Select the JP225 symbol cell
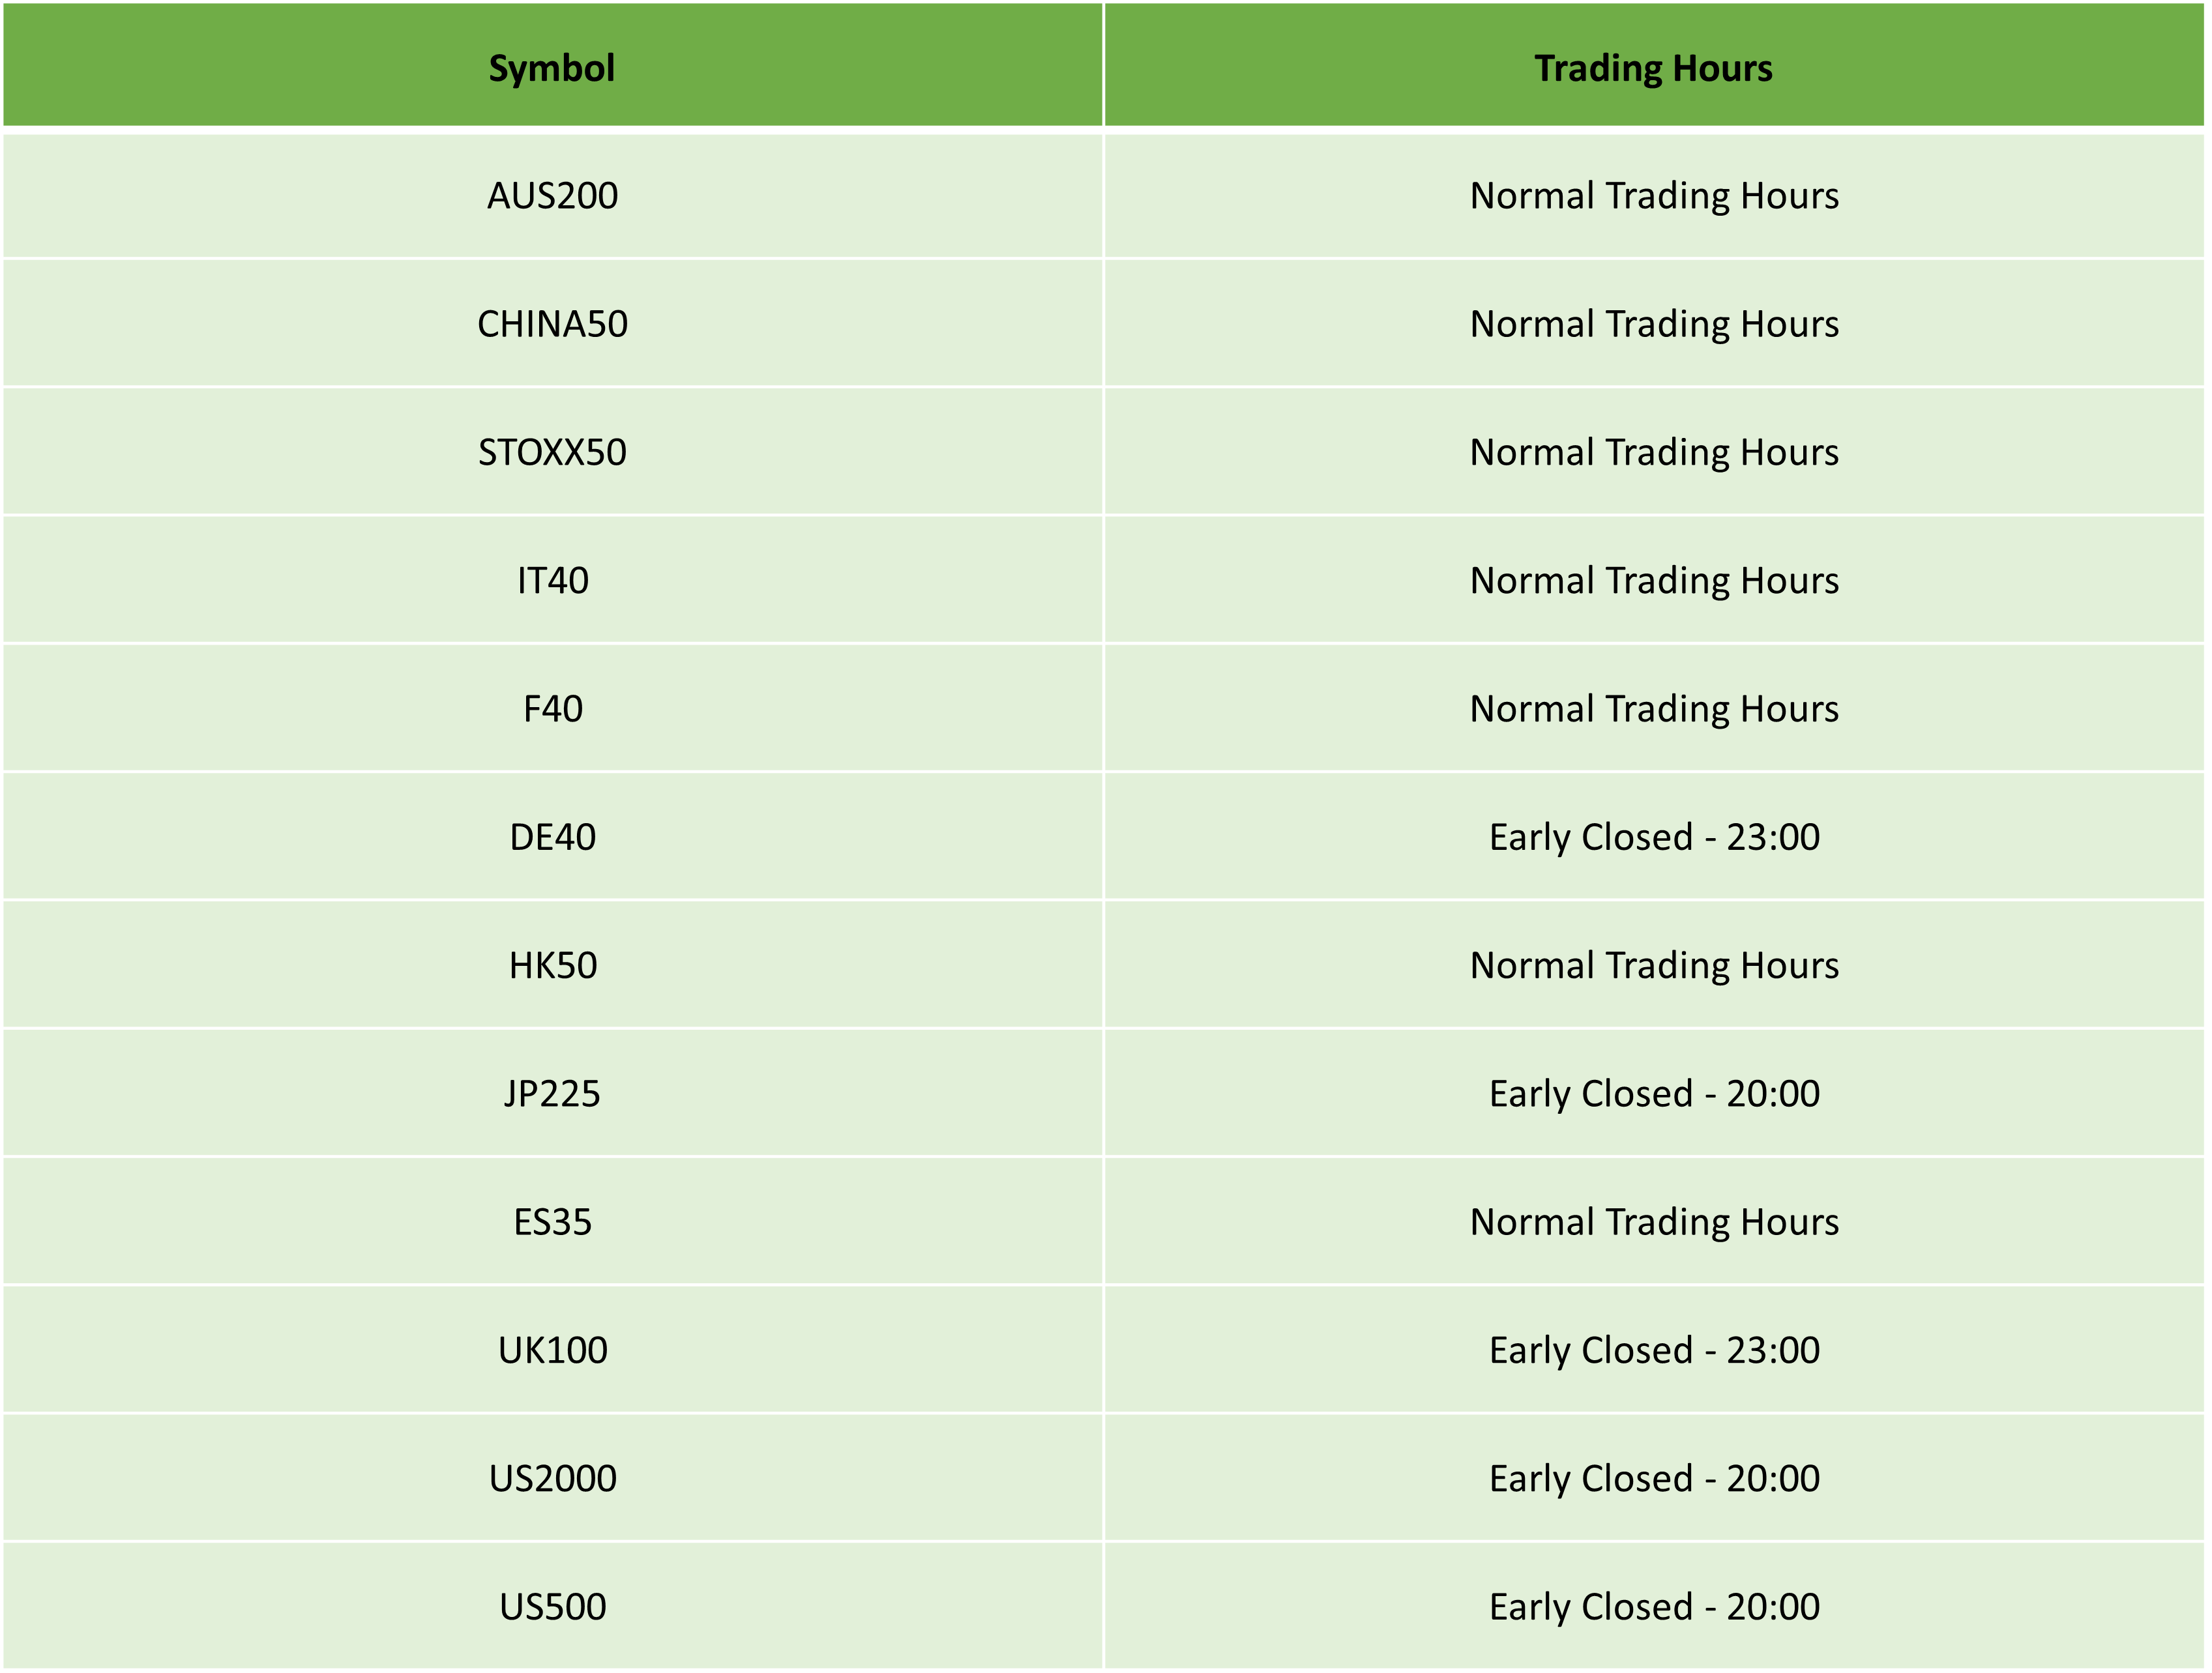Screen dimensions: 2212x1673 click(x=552, y=1094)
